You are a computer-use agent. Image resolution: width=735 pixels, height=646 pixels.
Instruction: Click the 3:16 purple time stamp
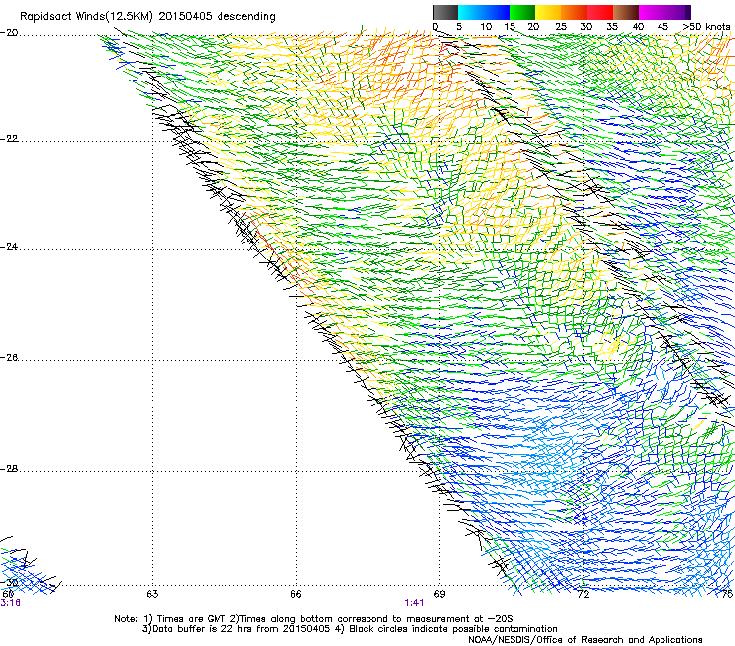coord(10,603)
